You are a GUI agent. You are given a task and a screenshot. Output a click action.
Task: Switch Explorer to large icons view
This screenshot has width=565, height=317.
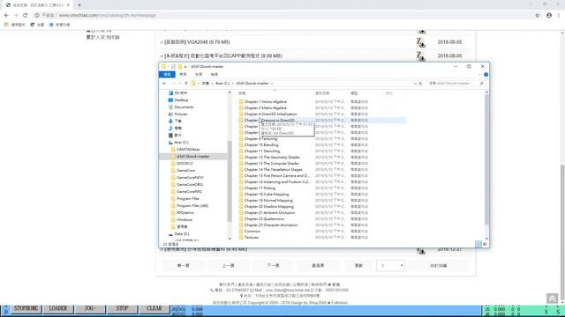(x=485, y=244)
